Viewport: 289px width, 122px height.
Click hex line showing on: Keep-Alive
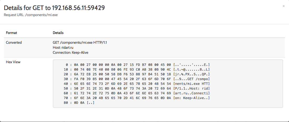coord(137,98)
